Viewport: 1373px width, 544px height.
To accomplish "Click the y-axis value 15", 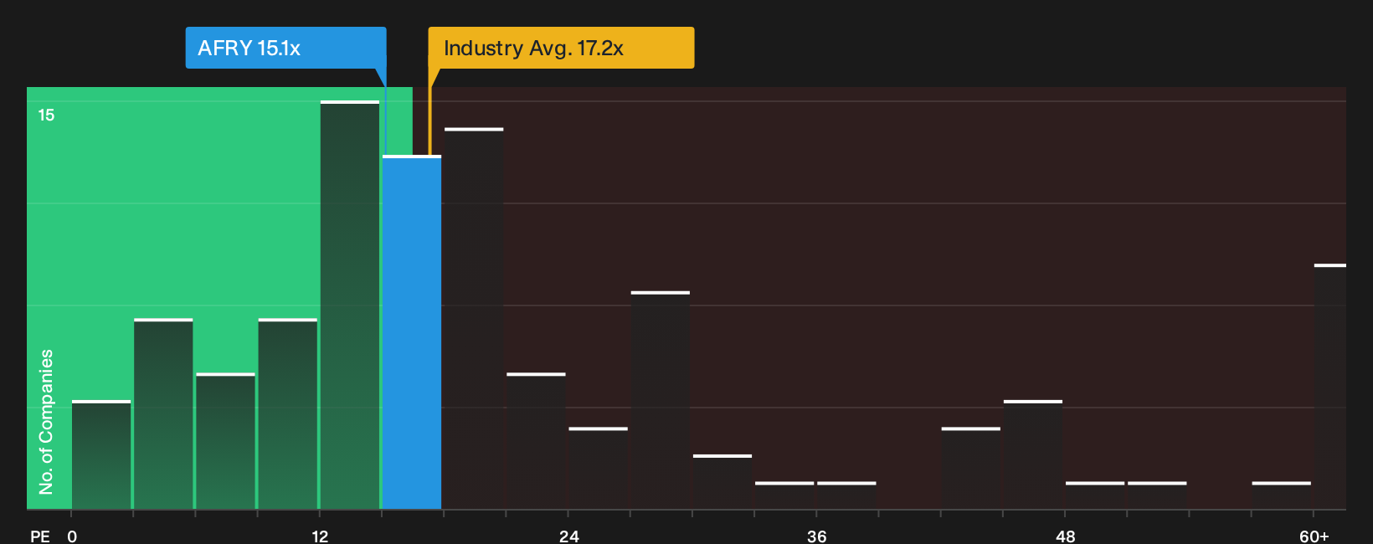I will click(46, 115).
